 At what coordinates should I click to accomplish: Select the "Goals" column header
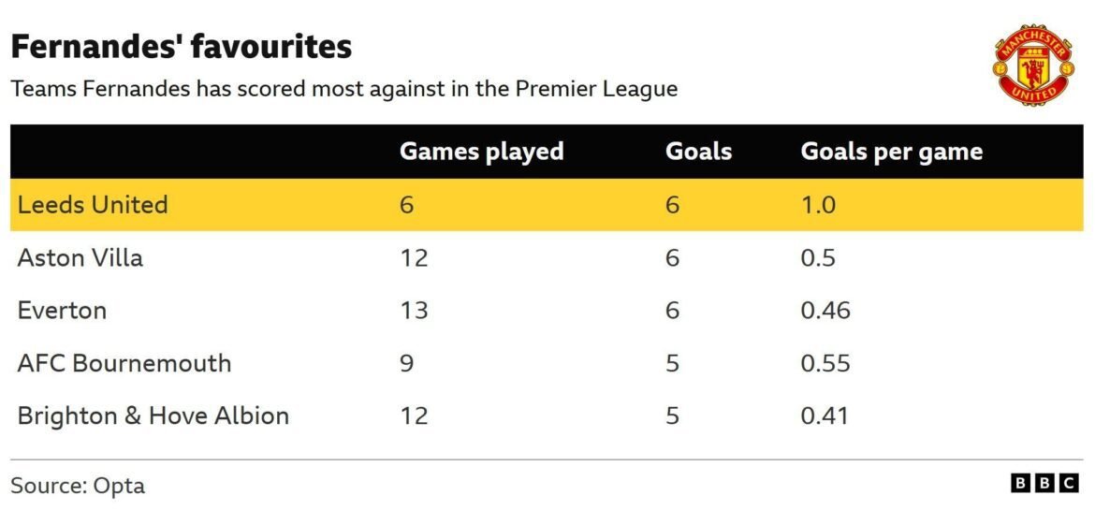(698, 152)
